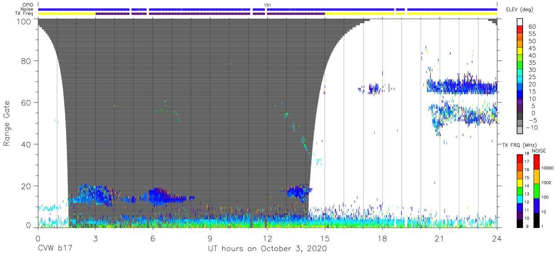Image resolution: width=559 pixels, height=258 pixels.
Task: Click the 9 hour tick on UT axis
Action: [210, 238]
